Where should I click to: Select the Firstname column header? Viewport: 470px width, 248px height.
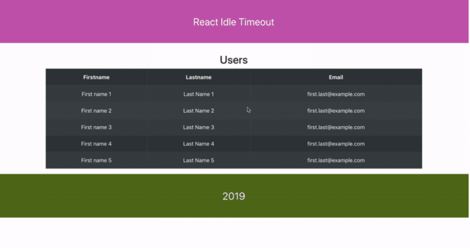(96, 77)
